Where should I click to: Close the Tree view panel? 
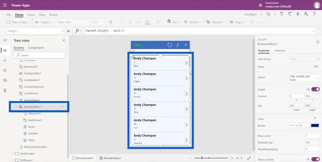(64, 40)
